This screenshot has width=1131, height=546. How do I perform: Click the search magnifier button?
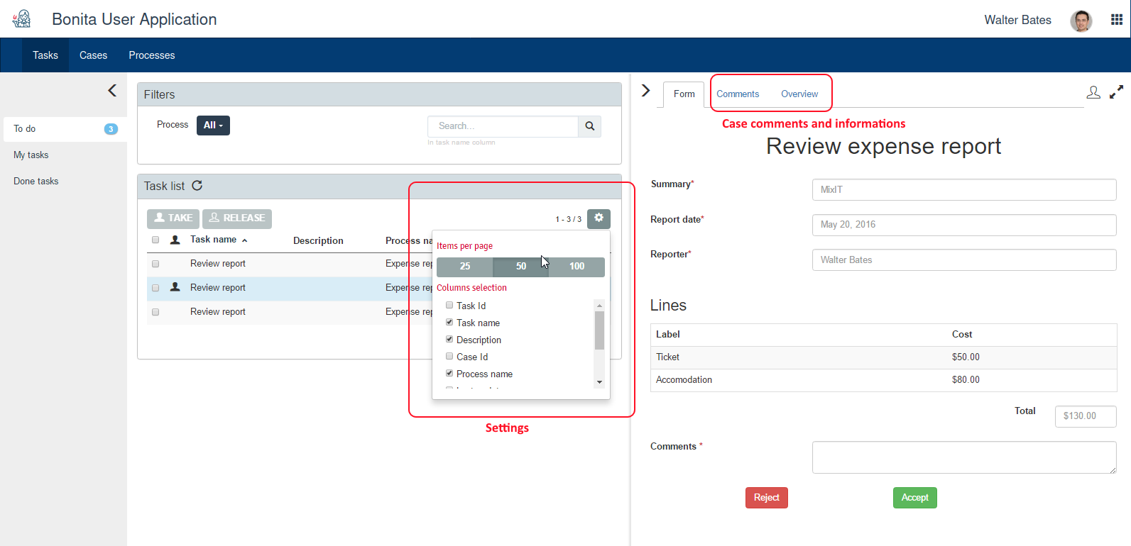point(589,126)
